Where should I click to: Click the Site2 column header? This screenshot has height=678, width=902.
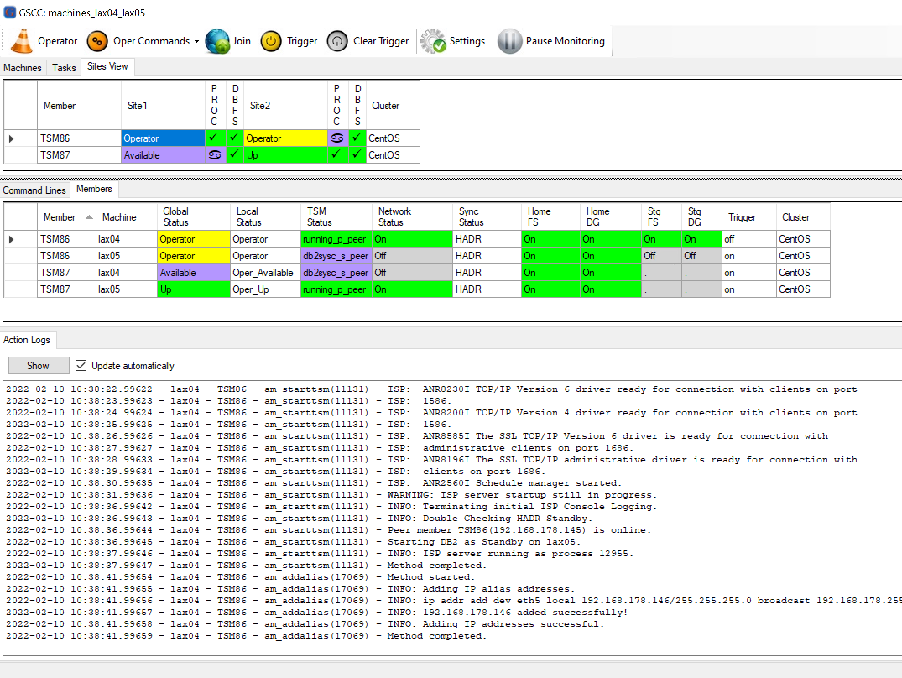[x=285, y=105]
